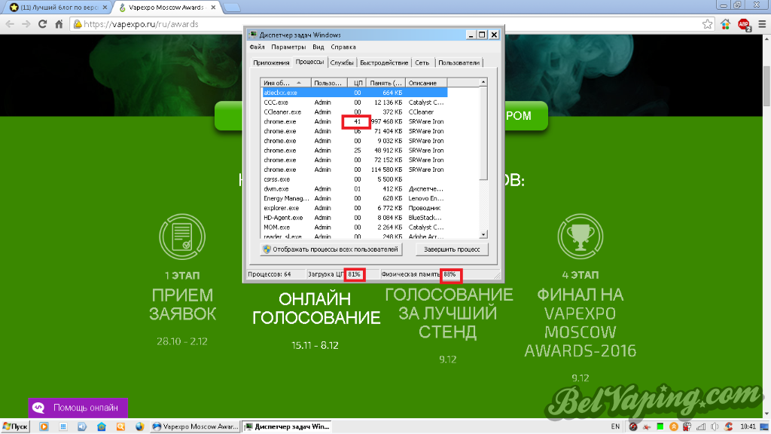Select the explorer.exe process row
Image resolution: width=771 pixels, height=434 pixels.
355,208
